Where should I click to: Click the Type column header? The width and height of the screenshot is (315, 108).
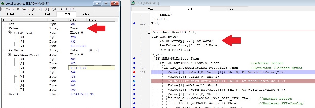[58, 20]
